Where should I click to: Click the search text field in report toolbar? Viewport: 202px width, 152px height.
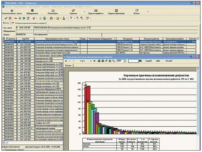click(133, 61)
